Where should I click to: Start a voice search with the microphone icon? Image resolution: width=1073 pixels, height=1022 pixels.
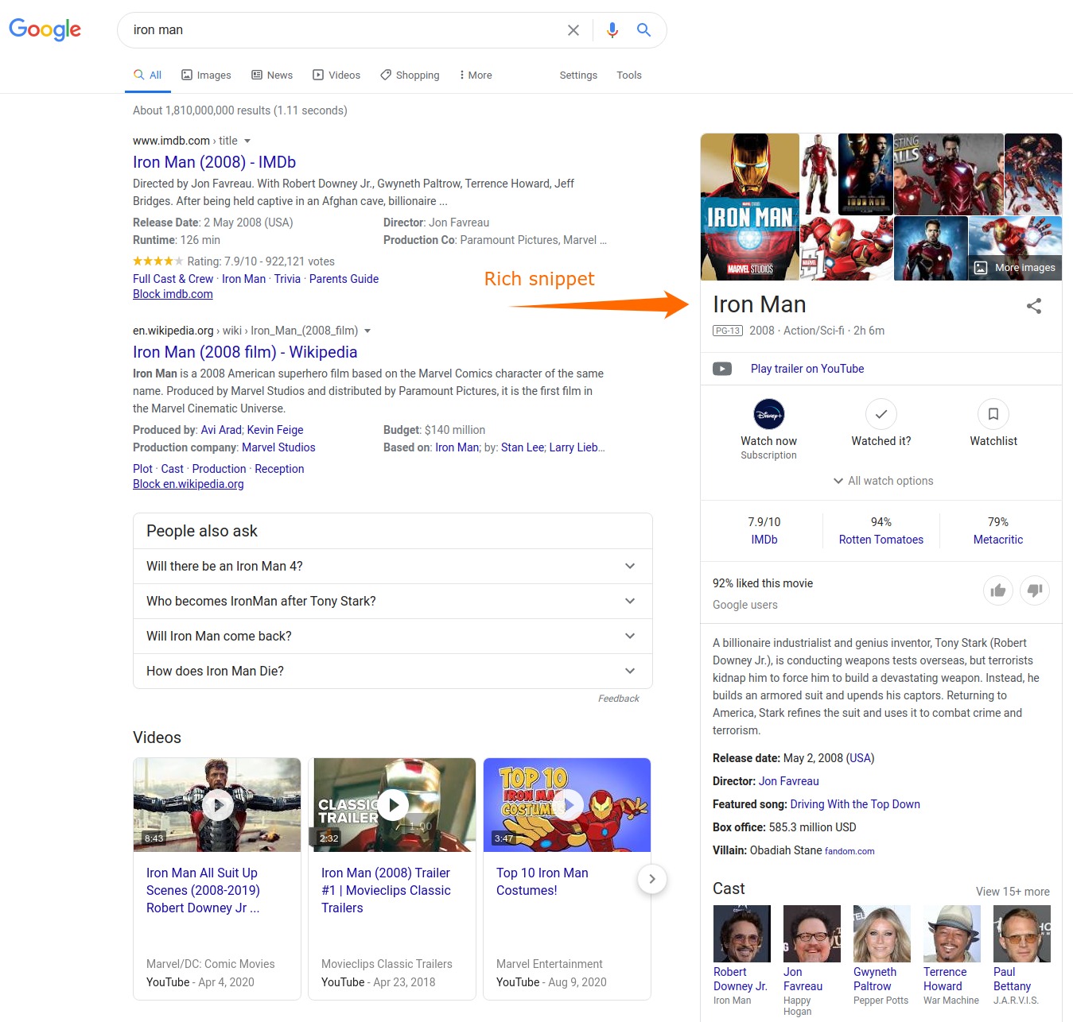[x=612, y=29]
